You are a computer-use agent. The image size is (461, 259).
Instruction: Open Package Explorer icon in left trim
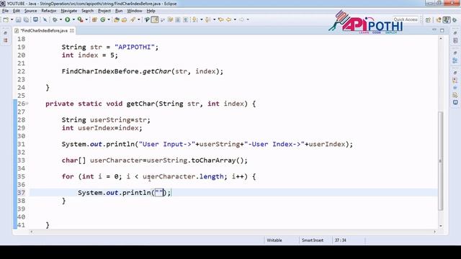[x=5, y=40]
